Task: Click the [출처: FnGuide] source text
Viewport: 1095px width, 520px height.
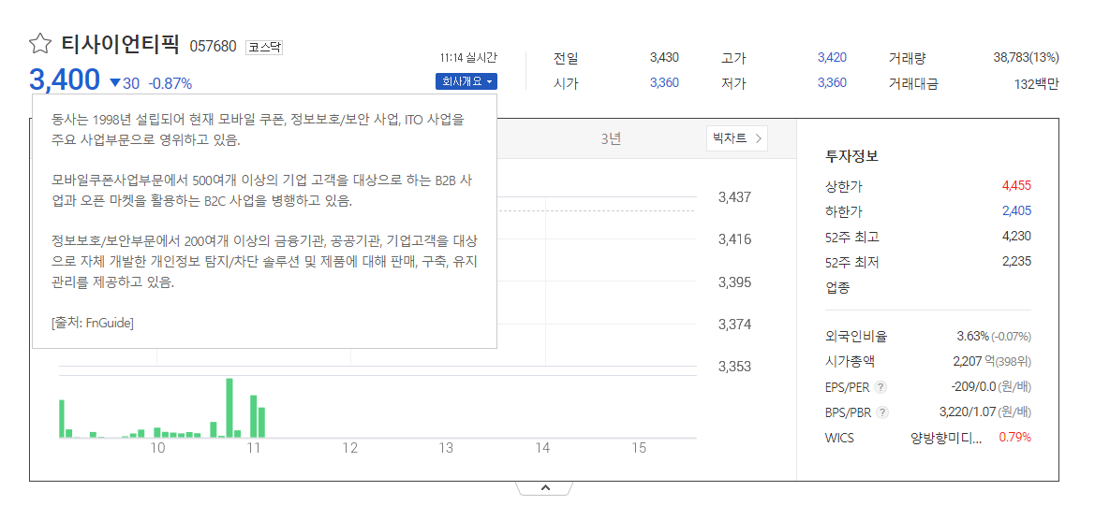Action: pos(92,324)
